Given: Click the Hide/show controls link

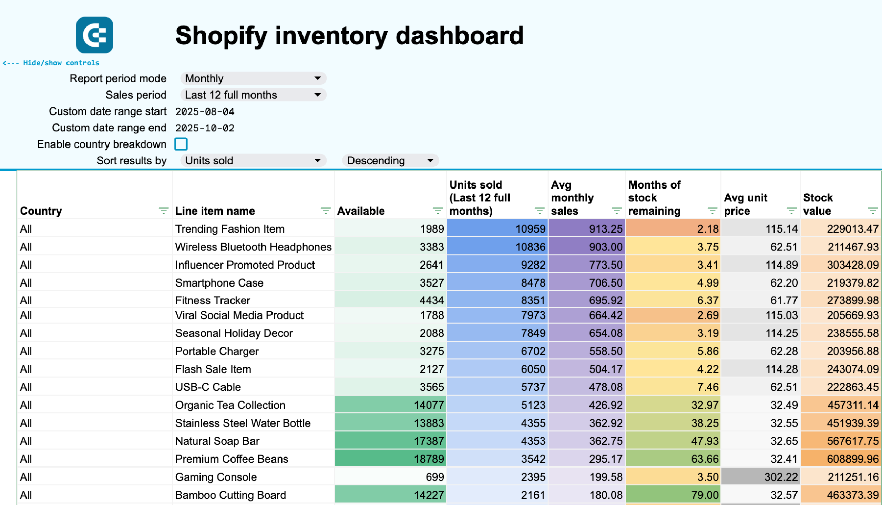Looking at the screenshot, I should [51, 63].
